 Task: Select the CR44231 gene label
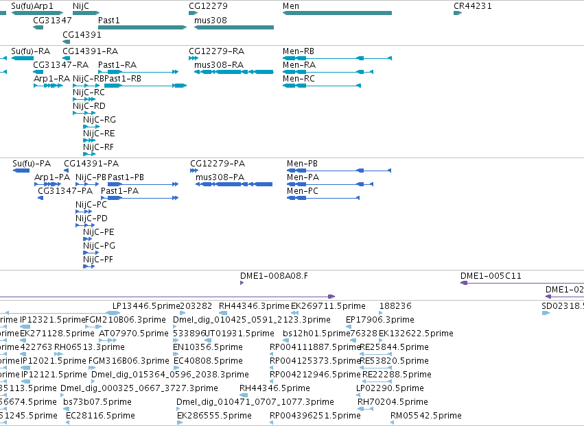[x=473, y=6]
